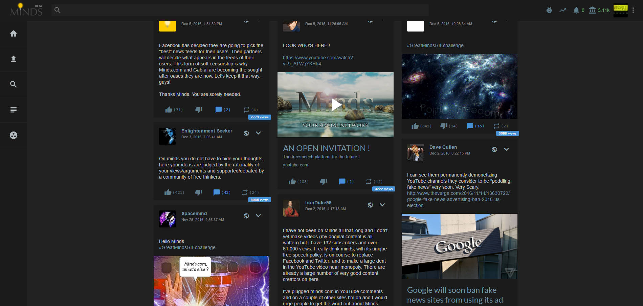Open the AN OPEN INVITATION ! title
Viewport: 643px width, 306px height.
(x=326, y=148)
